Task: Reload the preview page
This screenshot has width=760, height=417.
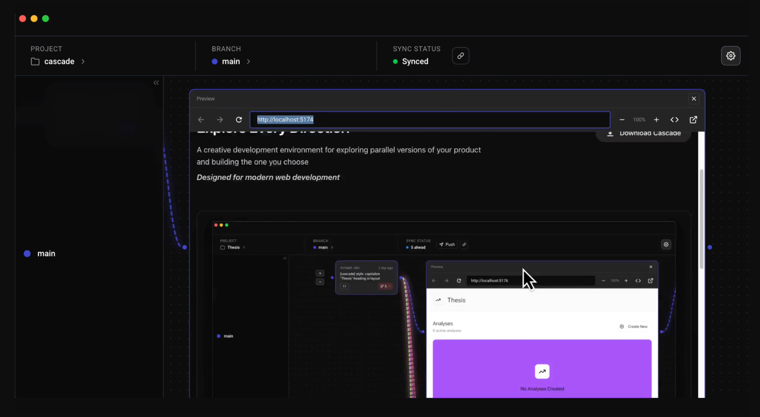Action: point(239,120)
